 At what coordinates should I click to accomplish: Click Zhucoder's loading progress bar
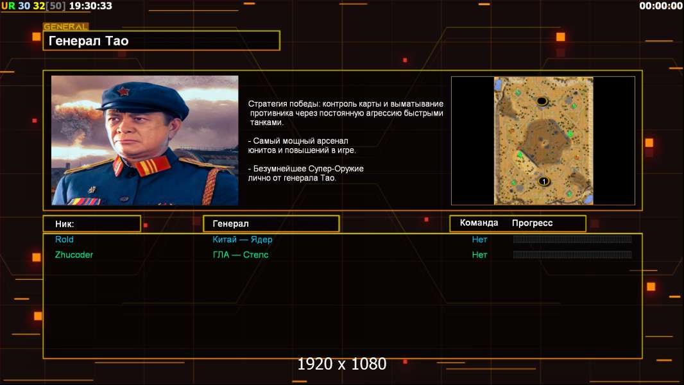pos(572,254)
